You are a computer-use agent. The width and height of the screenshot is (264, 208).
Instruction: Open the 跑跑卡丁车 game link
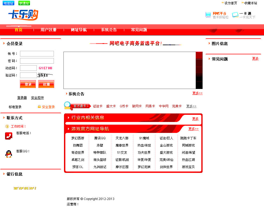tap(188, 138)
